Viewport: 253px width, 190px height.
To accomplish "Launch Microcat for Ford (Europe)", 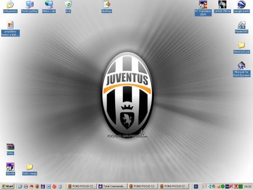I will click(242, 65).
